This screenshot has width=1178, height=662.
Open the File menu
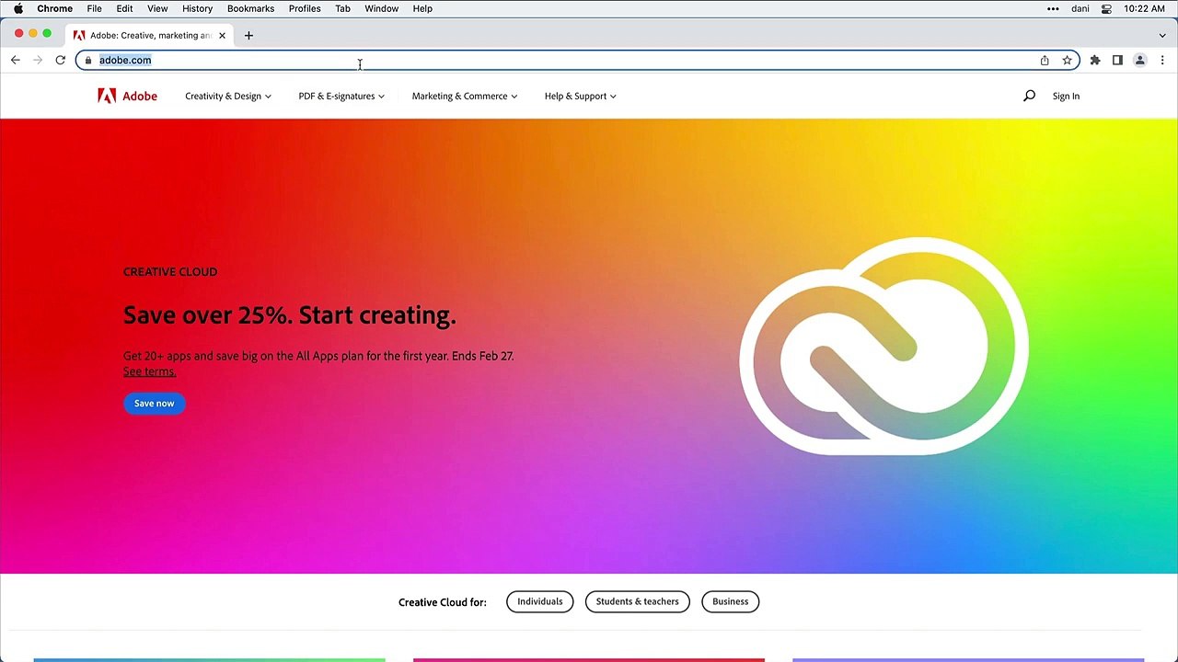[94, 8]
